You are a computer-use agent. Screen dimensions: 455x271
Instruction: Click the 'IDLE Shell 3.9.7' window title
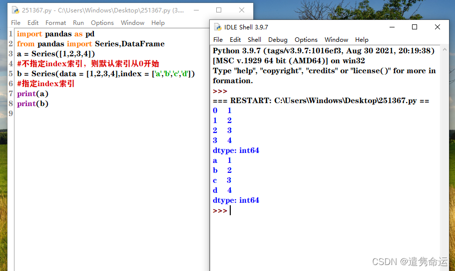coord(246,27)
